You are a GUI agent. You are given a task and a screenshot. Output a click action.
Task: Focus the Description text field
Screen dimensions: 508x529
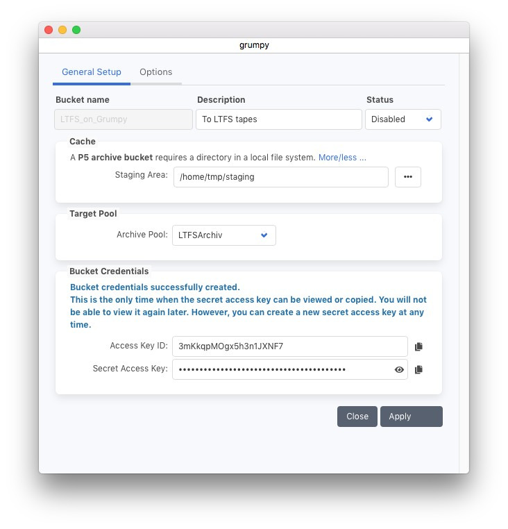point(278,119)
